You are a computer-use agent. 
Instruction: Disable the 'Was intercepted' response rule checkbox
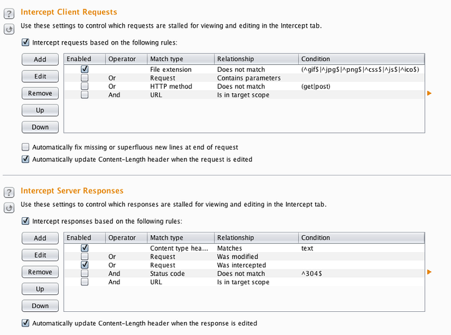[85, 265]
